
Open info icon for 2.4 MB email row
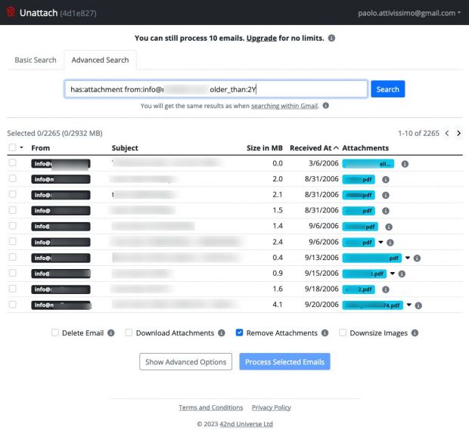(390, 243)
